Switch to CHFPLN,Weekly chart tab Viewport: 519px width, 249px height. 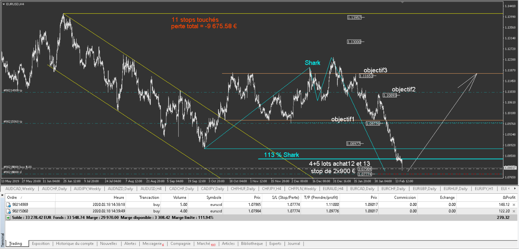coord(302,189)
